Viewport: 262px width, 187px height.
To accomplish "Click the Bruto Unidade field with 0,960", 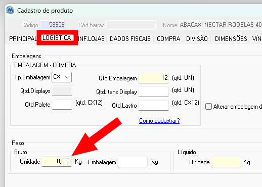I will click(57, 161).
